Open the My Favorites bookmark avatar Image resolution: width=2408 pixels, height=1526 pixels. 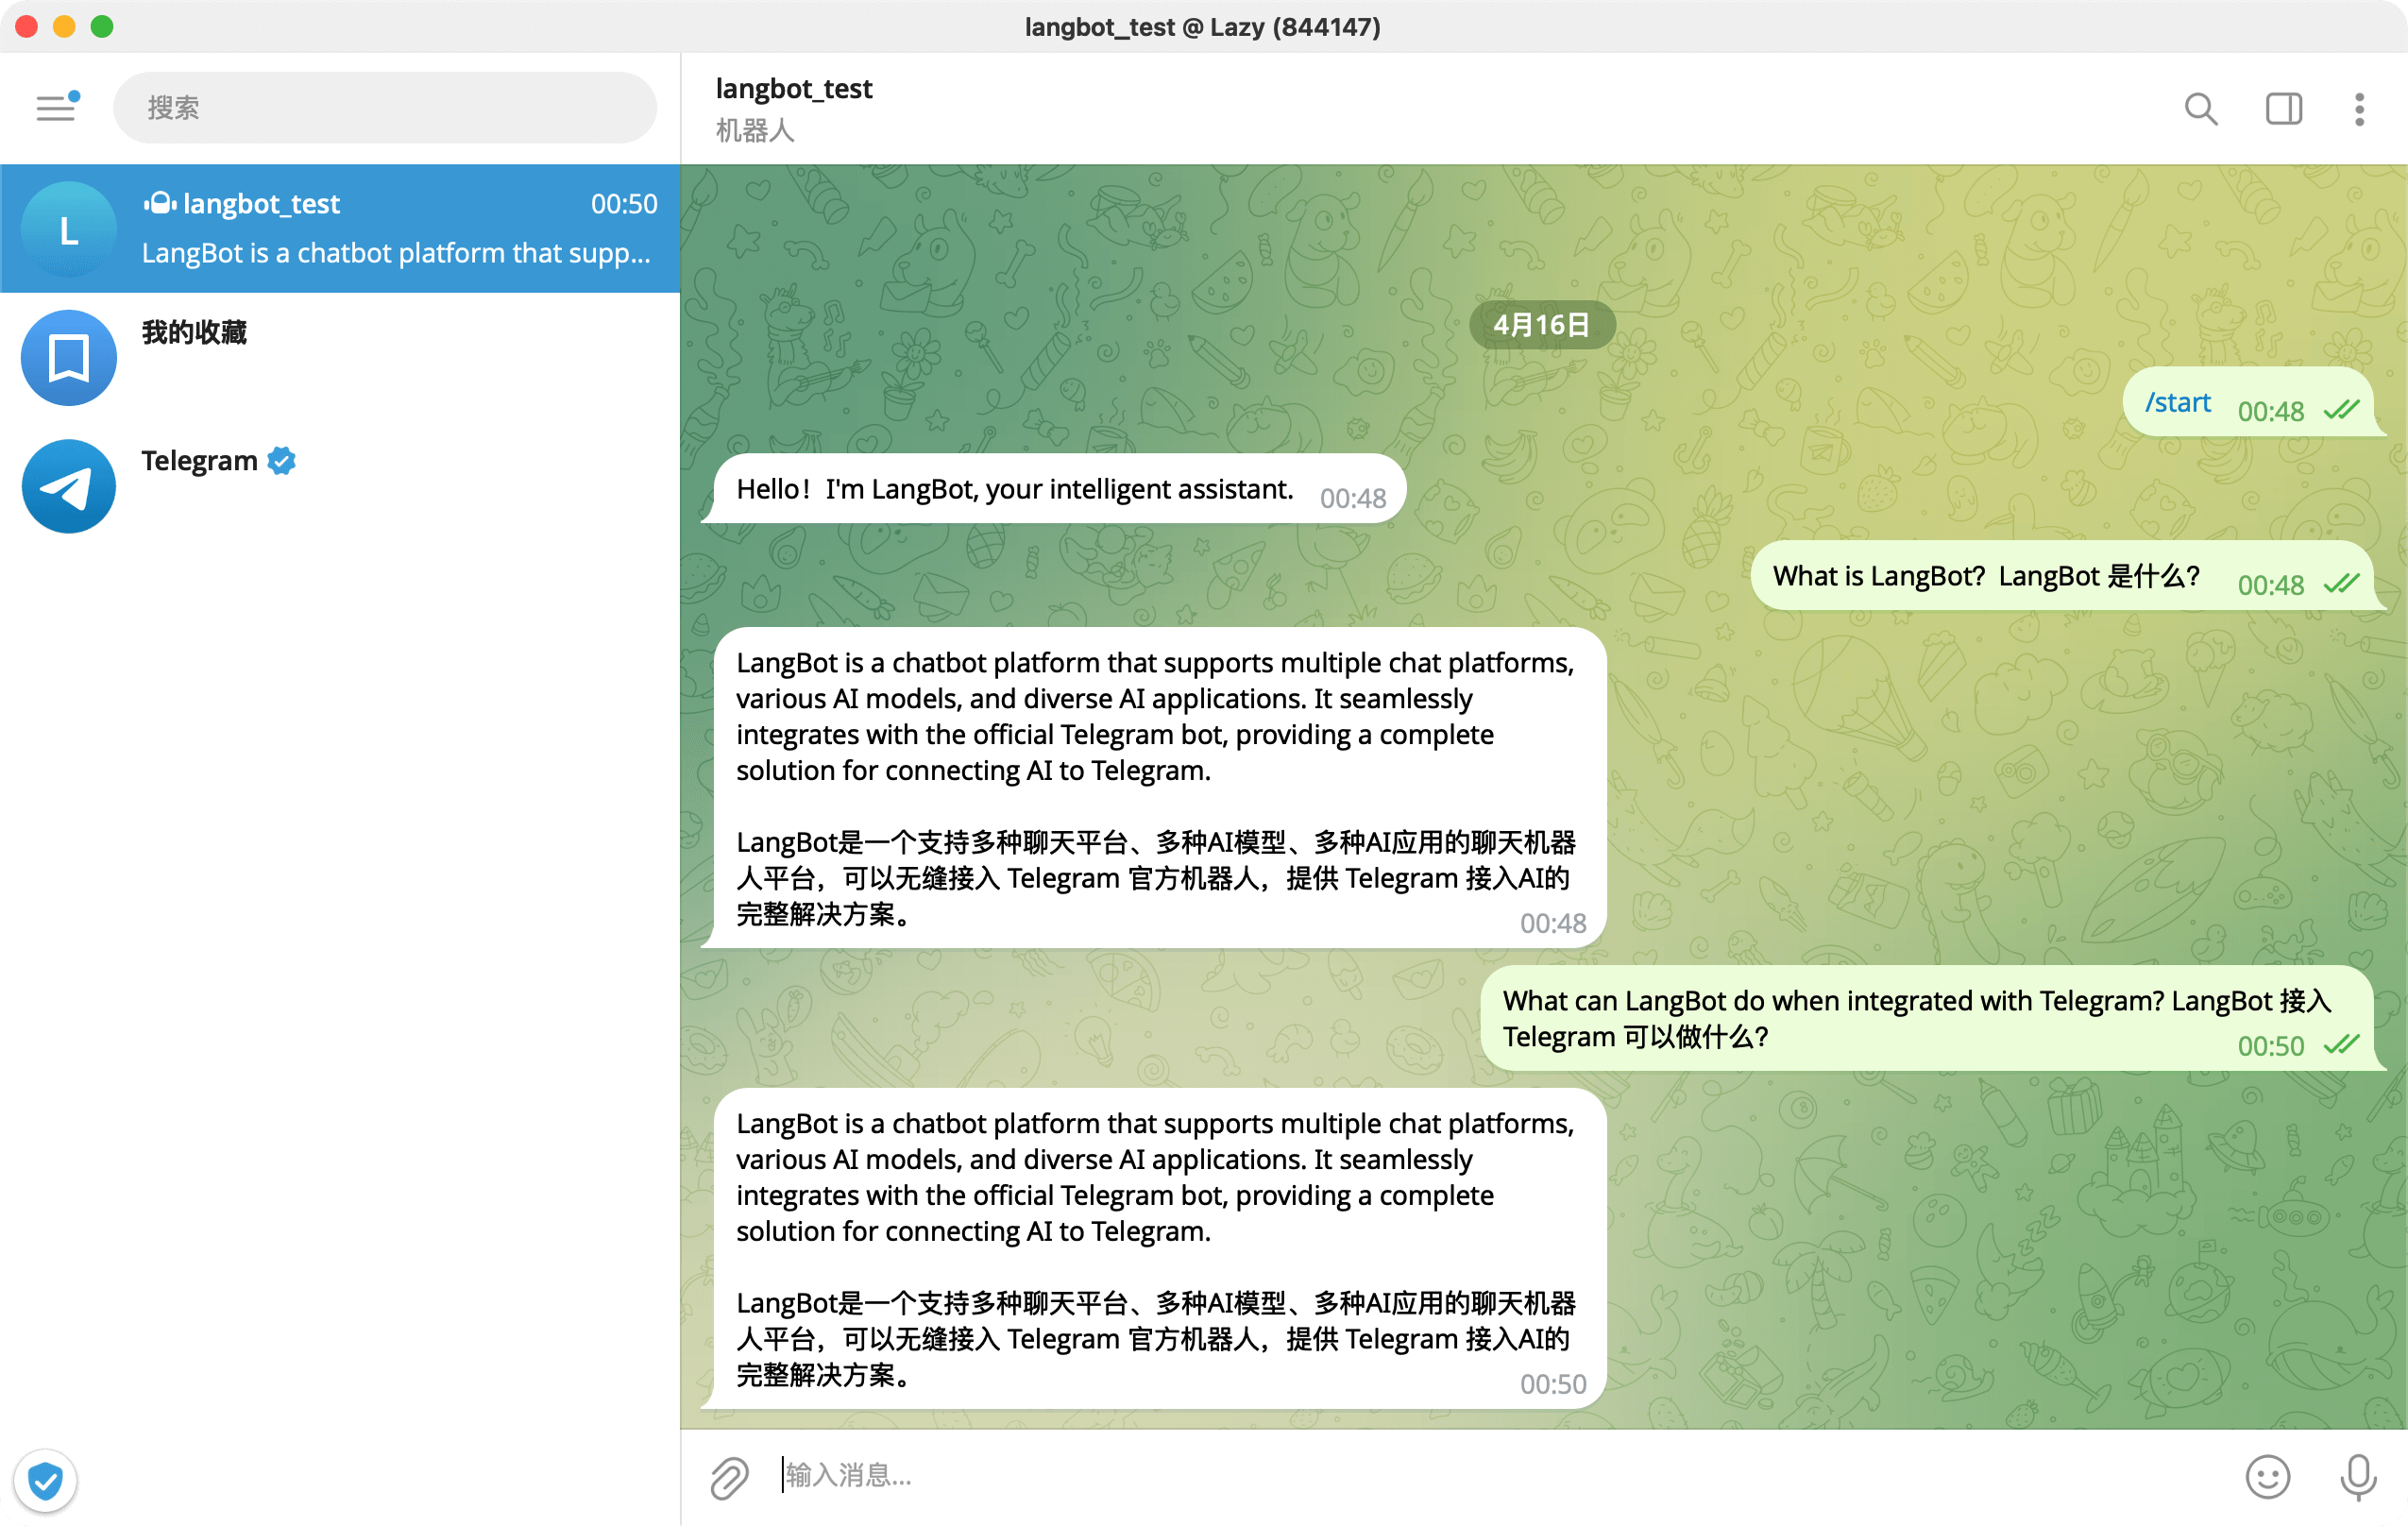[x=69, y=358]
